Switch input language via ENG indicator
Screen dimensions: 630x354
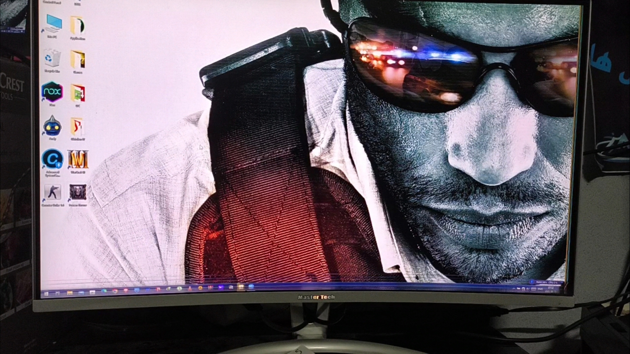tap(540, 289)
